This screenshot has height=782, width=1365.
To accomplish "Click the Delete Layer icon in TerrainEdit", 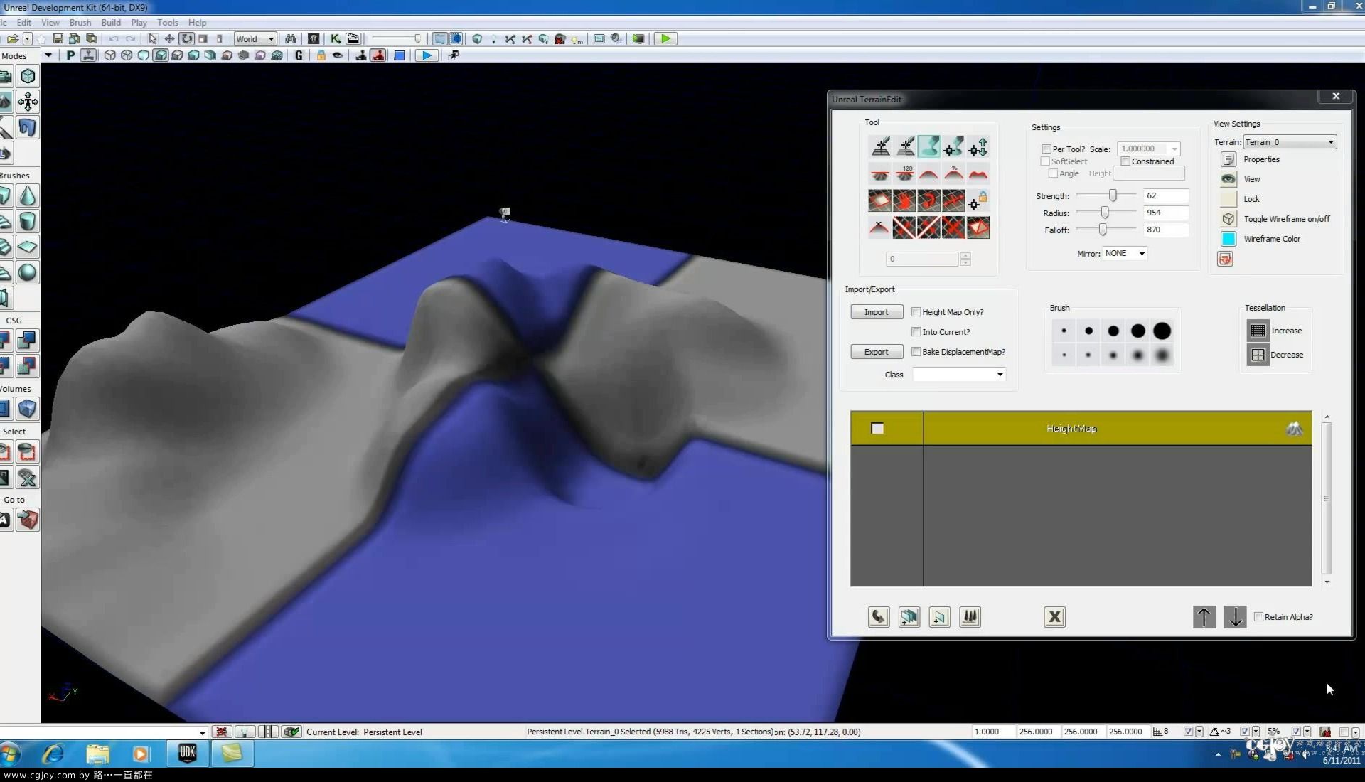I will [x=1054, y=616].
